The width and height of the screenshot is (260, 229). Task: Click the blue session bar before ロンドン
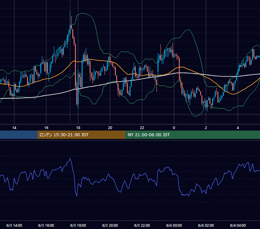coord(19,135)
